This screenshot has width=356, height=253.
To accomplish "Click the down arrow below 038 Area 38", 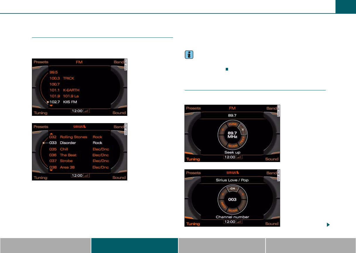I will click(x=51, y=171).
